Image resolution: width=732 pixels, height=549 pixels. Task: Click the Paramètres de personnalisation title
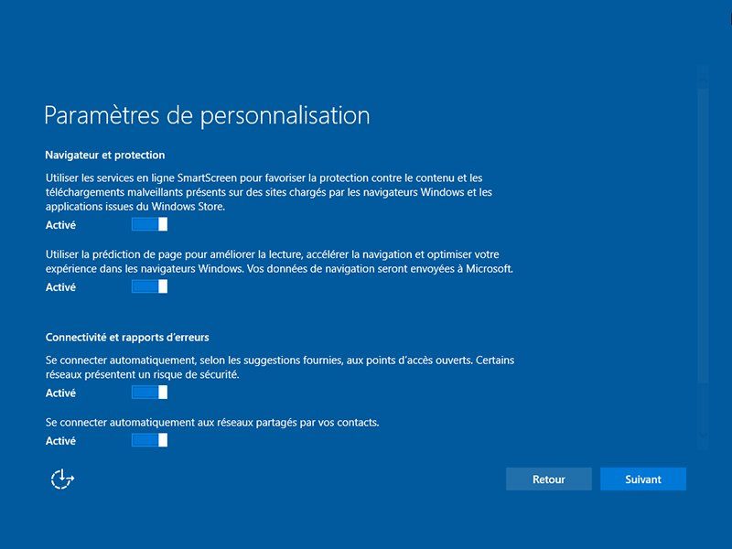pyautogui.click(x=207, y=115)
